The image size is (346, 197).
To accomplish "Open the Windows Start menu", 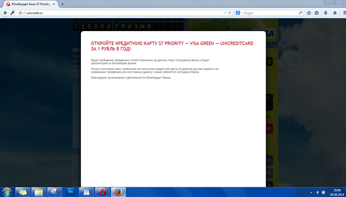I will [x=7, y=192].
